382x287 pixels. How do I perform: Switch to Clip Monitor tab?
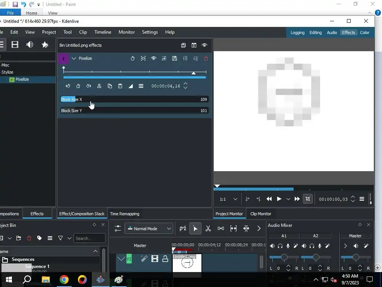coord(261,214)
